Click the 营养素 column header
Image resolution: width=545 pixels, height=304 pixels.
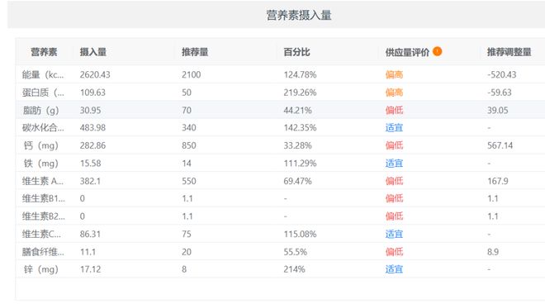[x=44, y=52]
